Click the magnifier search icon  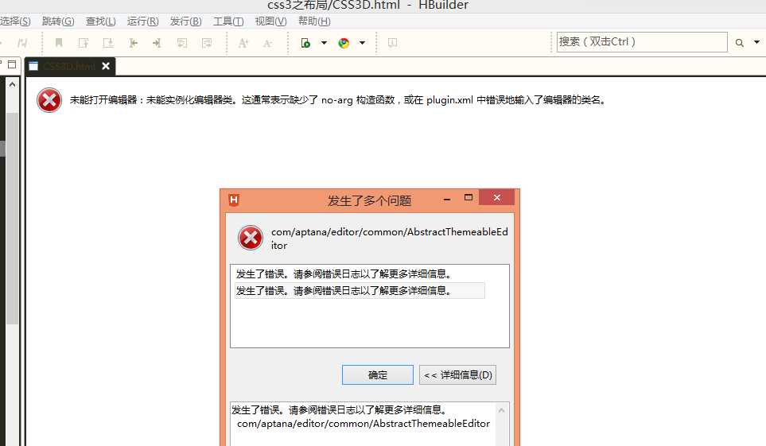(x=740, y=43)
